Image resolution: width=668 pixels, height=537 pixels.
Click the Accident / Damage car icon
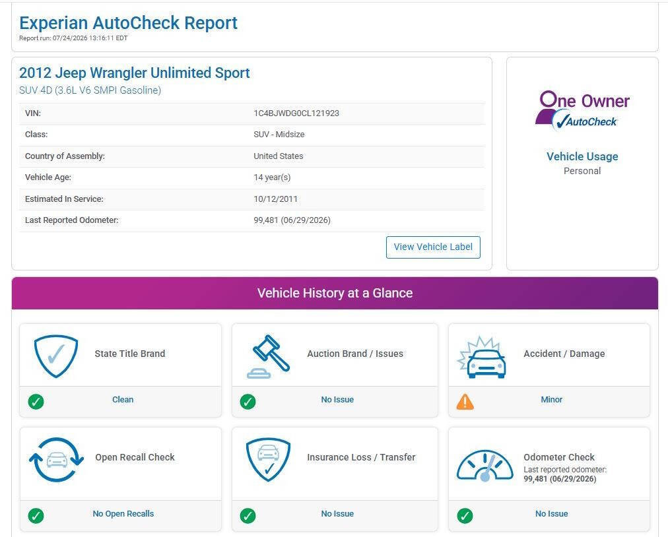482,357
